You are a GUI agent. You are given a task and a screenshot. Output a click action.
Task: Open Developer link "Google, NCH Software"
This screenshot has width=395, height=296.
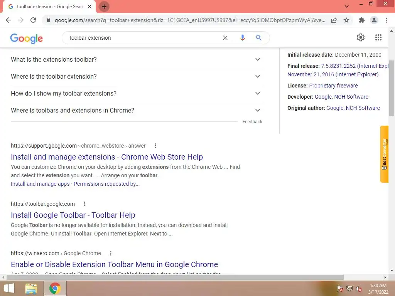[341, 97]
